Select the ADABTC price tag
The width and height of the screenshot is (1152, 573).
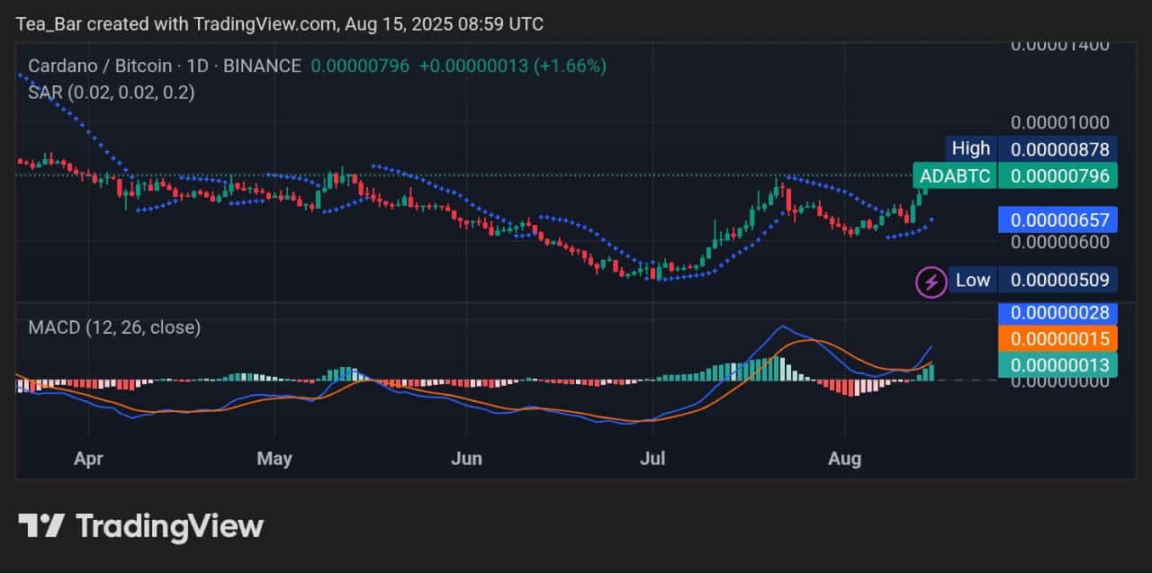[x=954, y=175]
